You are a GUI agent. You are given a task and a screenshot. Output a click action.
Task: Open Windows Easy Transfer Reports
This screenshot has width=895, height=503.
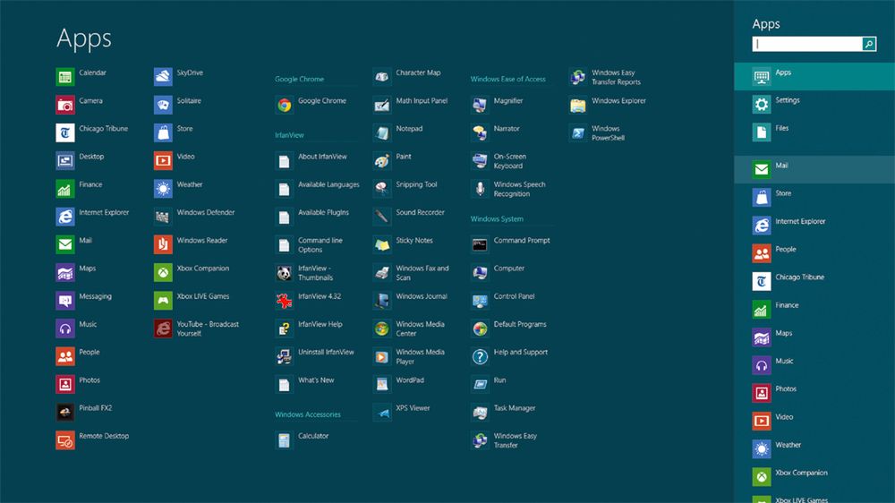[605, 76]
